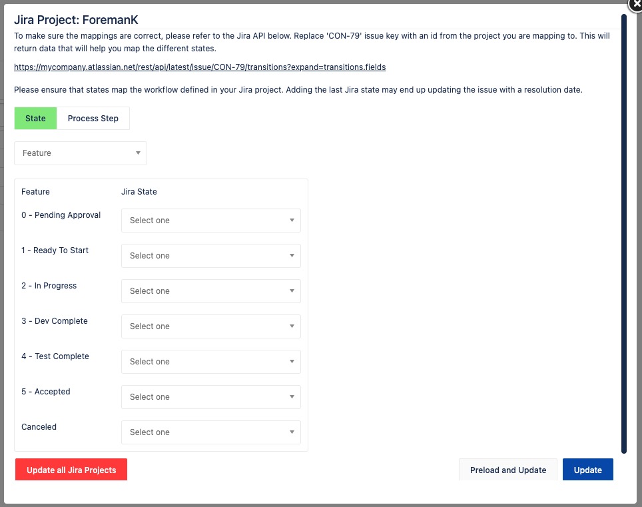Open Jira State dropdown for Ready To Start
642x507 pixels.
point(211,256)
